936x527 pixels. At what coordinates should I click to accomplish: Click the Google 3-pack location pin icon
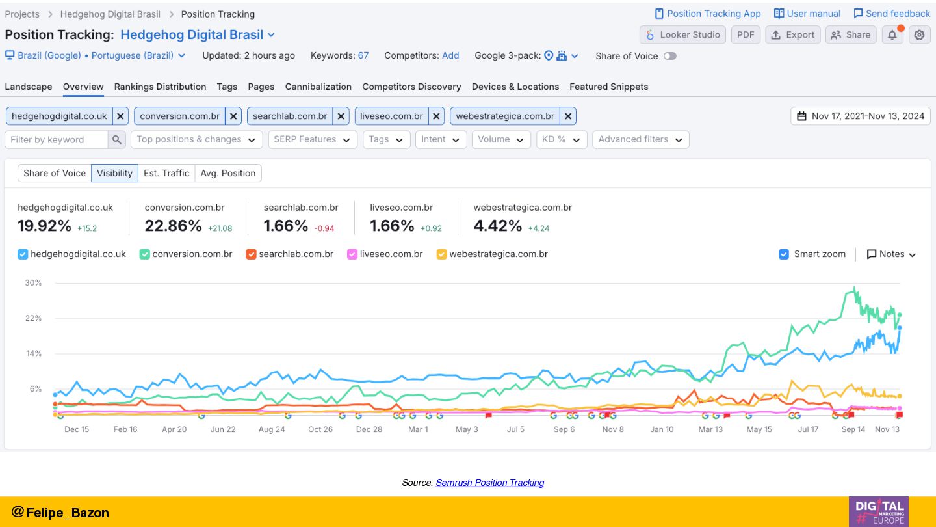549,56
